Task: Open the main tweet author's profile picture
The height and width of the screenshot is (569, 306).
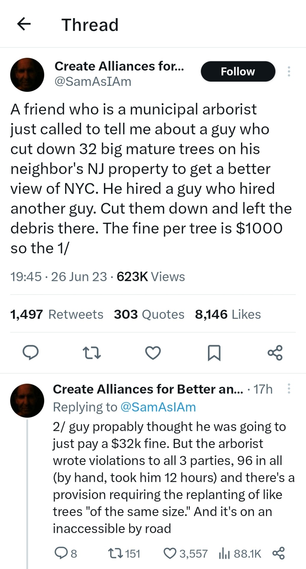Action: coord(27,75)
